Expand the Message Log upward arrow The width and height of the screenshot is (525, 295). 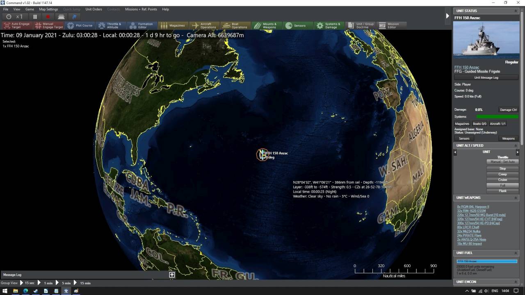point(172,275)
